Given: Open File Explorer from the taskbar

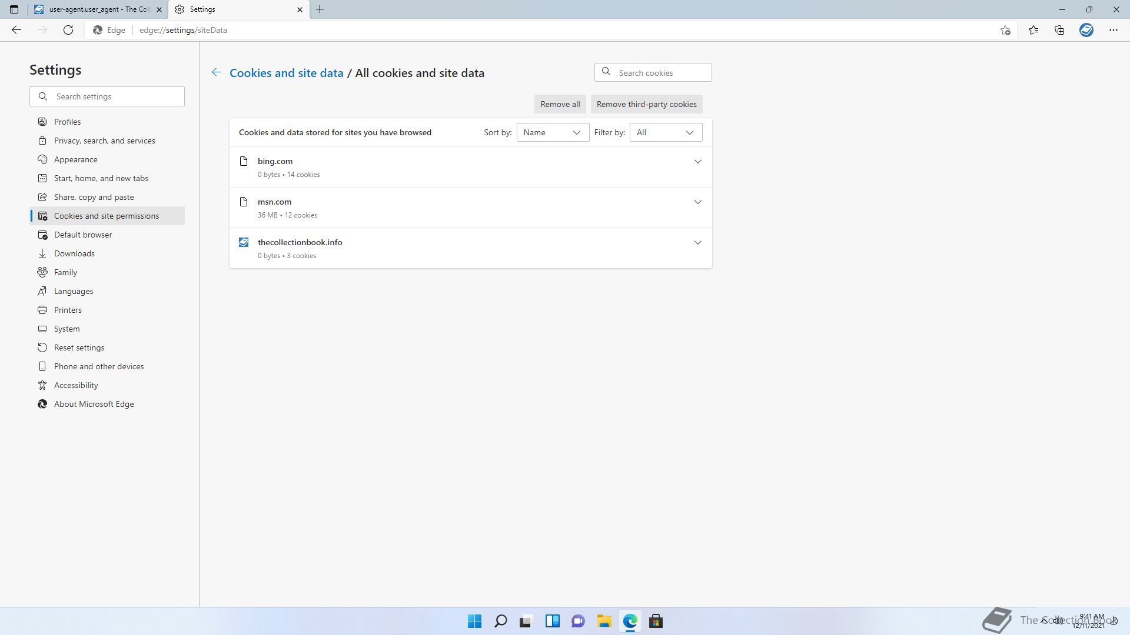Looking at the screenshot, I should (604, 621).
